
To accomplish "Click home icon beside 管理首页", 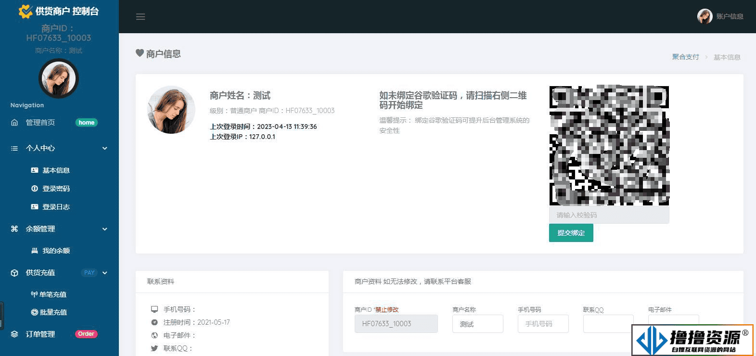I will [14, 123].
